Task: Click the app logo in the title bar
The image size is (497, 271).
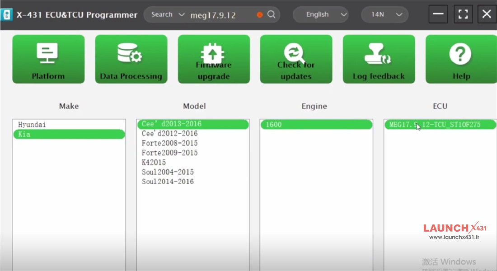Action: click(x=7, y=14)
